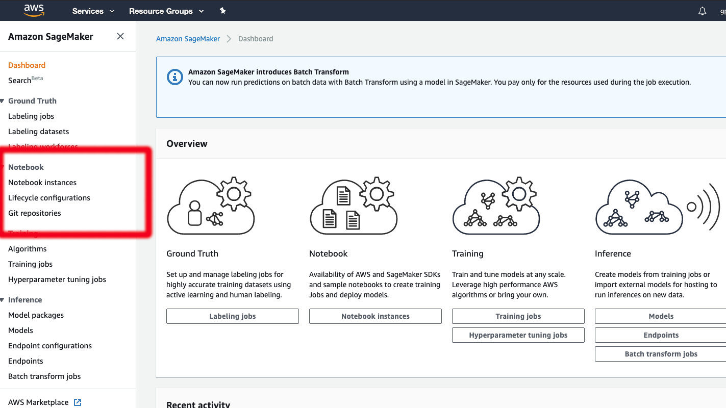Open notifications bell icon

pos(703,11)
